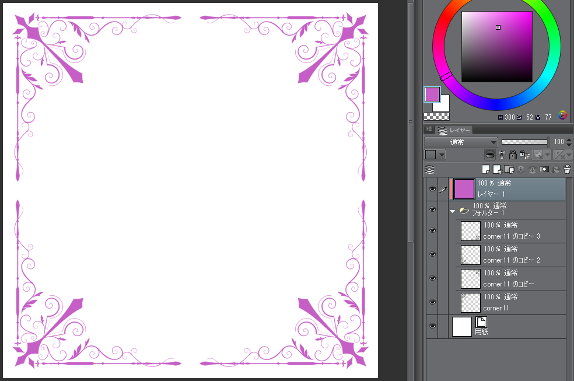Select layer corner11 のコピー 2
Image resolution: width=574 pixels, height=381 pixels.
pyautogui.click(x=511, y=255)
